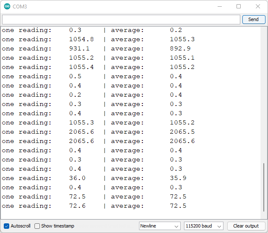The height and width of the screenshot is (233, 268).
Task: Click the 36.0 reading value
Action: (x=77, y=178)
